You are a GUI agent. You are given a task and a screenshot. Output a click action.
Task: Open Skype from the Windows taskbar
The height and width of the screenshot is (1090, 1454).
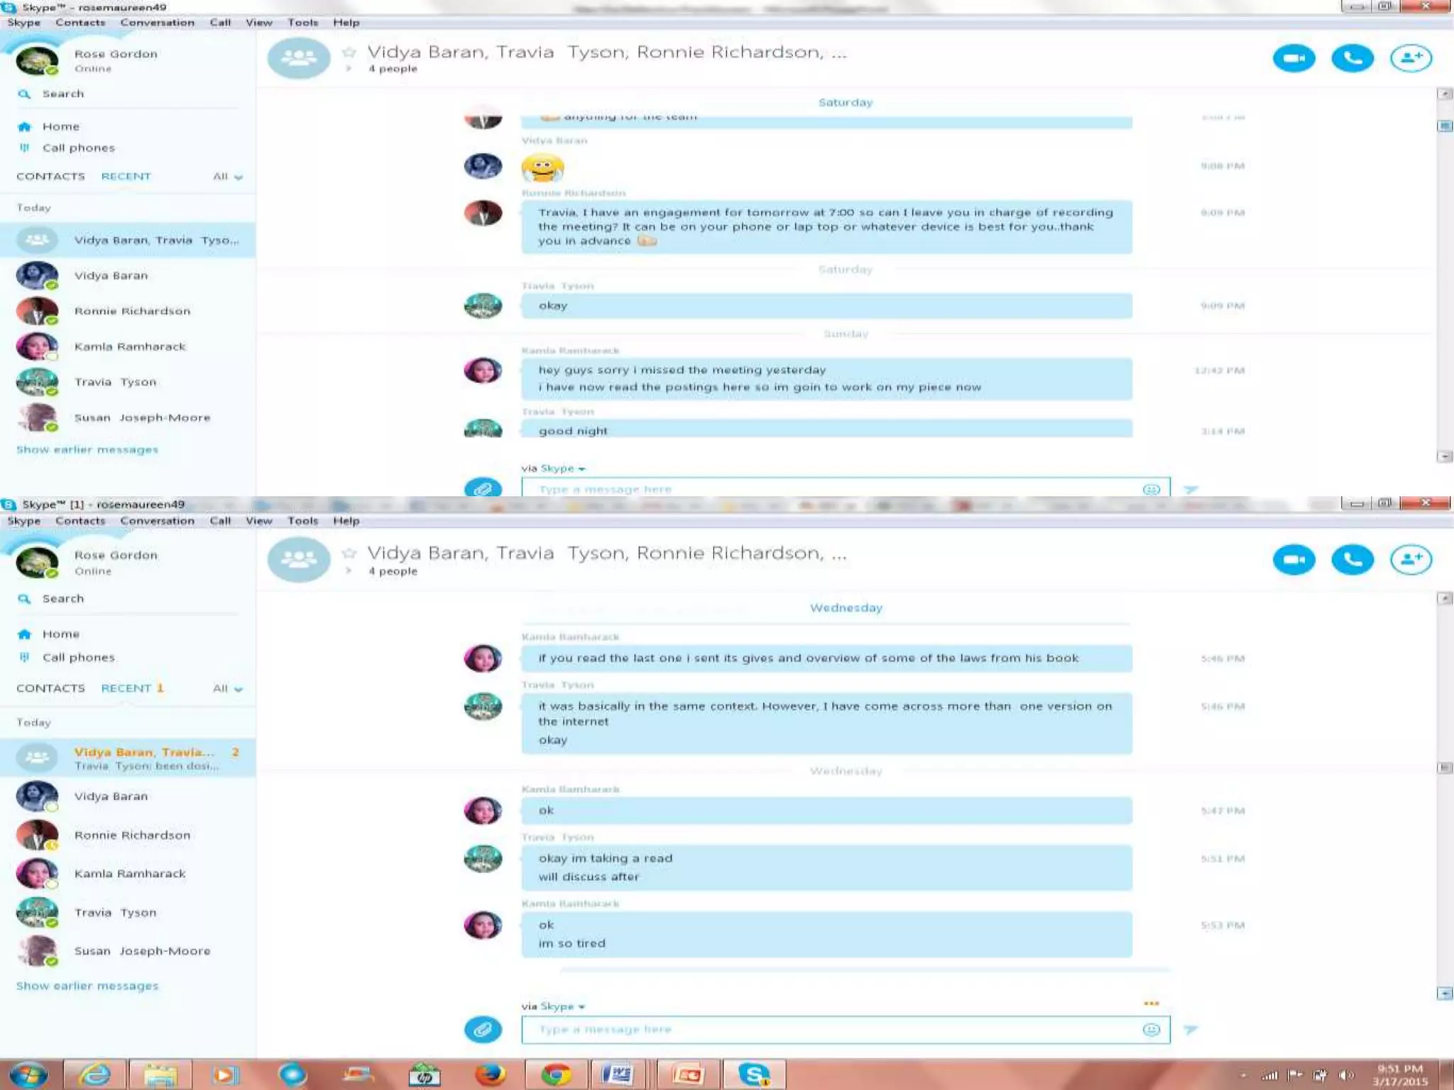pyautogui.click(x=754, y=1074)
